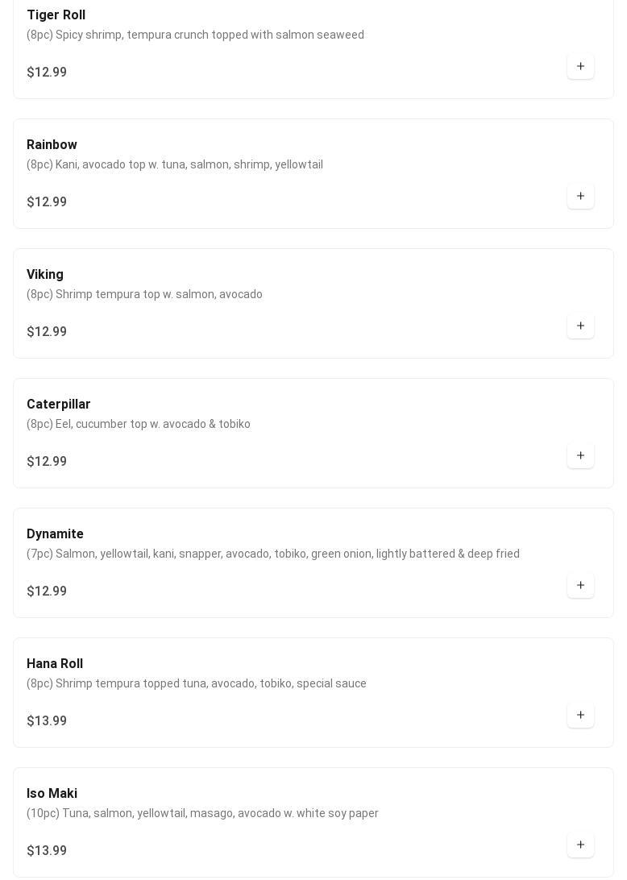Click the Caterpillar eel cucumber description
The width and height of the screenshot is (627, 880).
pyautogui.click(x=138, y=424)
